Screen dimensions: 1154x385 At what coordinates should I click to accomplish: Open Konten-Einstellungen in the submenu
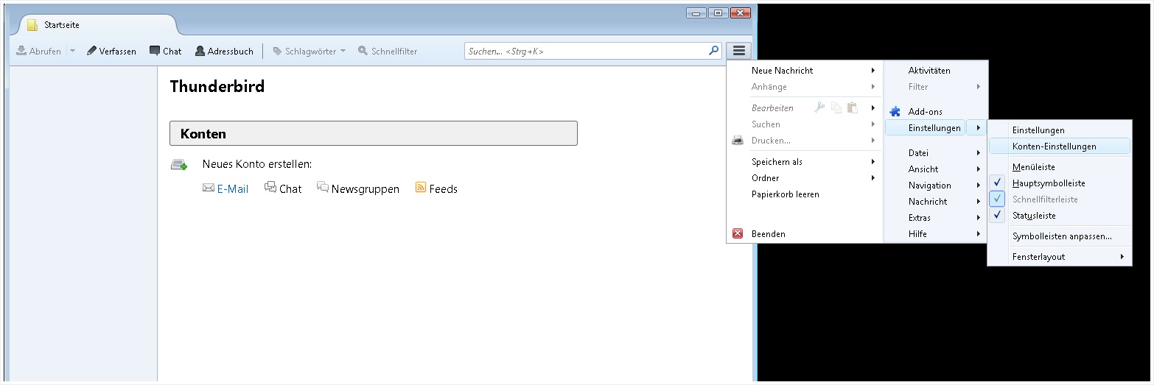[1060, 146]
